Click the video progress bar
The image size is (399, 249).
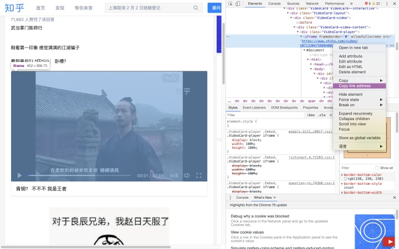click(79, 175)
